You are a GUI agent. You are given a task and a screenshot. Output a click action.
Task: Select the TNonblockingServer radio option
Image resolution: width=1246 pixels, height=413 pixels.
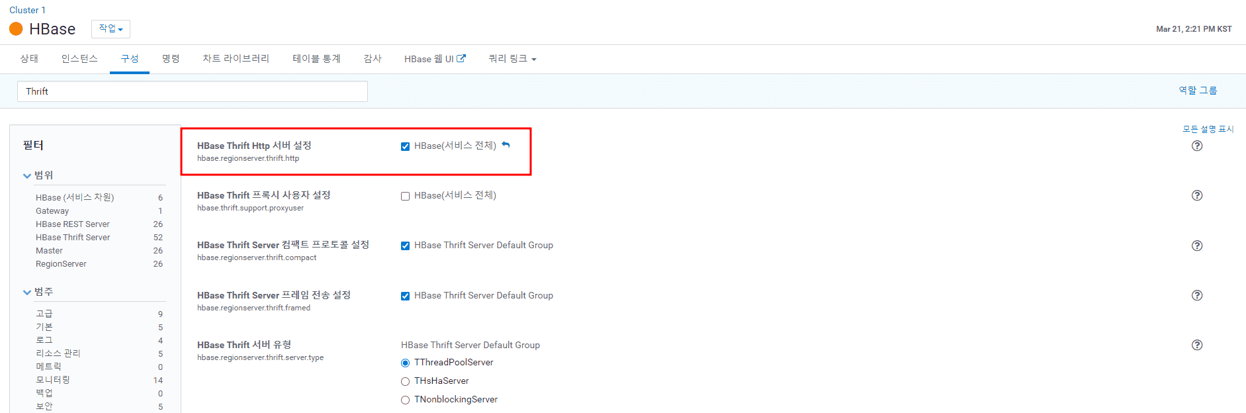(405, 400)
